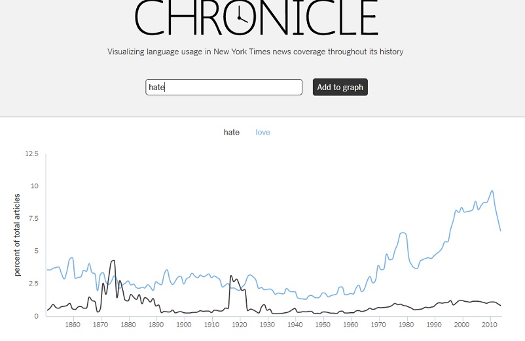Viewport: 525px width, 341px height.
Task: Click the "percent of total articles" axis title
Action: (18, 235)
